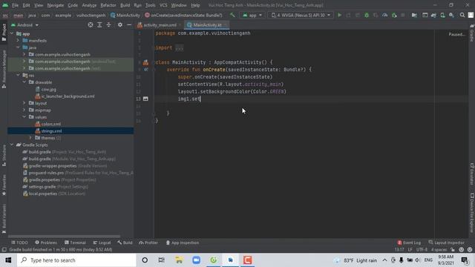This screenshot has width=475, height=267.
Task: Open the Profiler tool window
Action: click(x=148, y=243)
